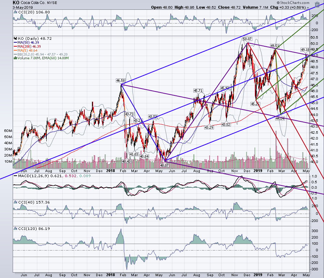Click the CCI(20) 106.80 indicator label

point(34,12)
